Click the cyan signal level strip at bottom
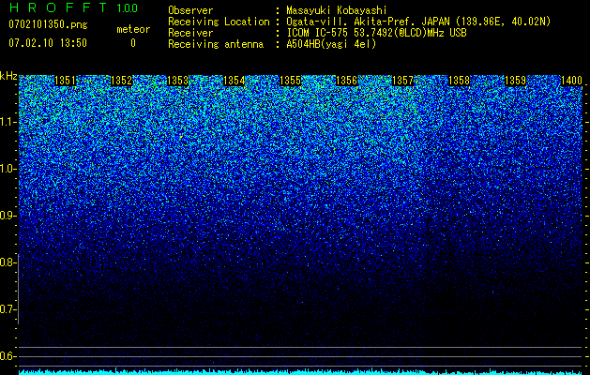Screen dimensions: 590x375 pyautogui.click(x=300, y=372)
